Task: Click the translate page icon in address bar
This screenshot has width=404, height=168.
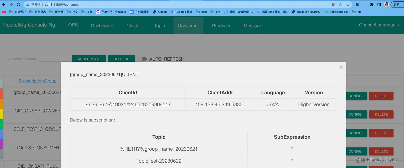Action: coord(333,5)
